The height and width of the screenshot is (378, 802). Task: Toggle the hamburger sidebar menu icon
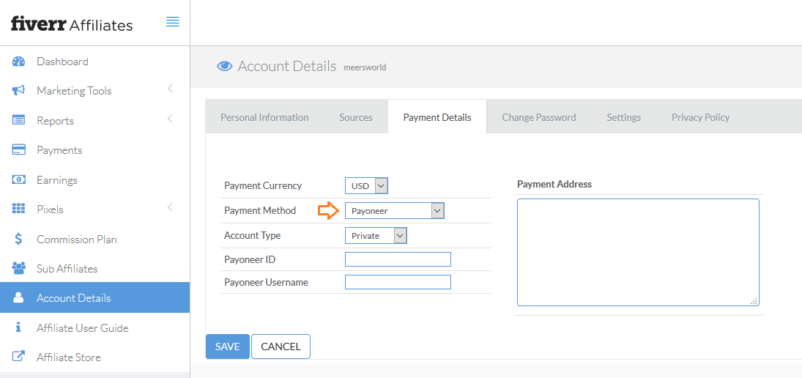click(x=173, y=21)
